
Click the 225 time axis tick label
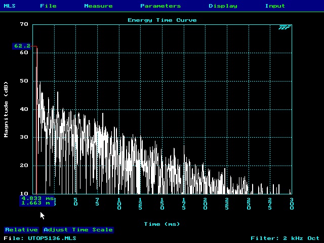pyautogui.click(x=227, y=204)
